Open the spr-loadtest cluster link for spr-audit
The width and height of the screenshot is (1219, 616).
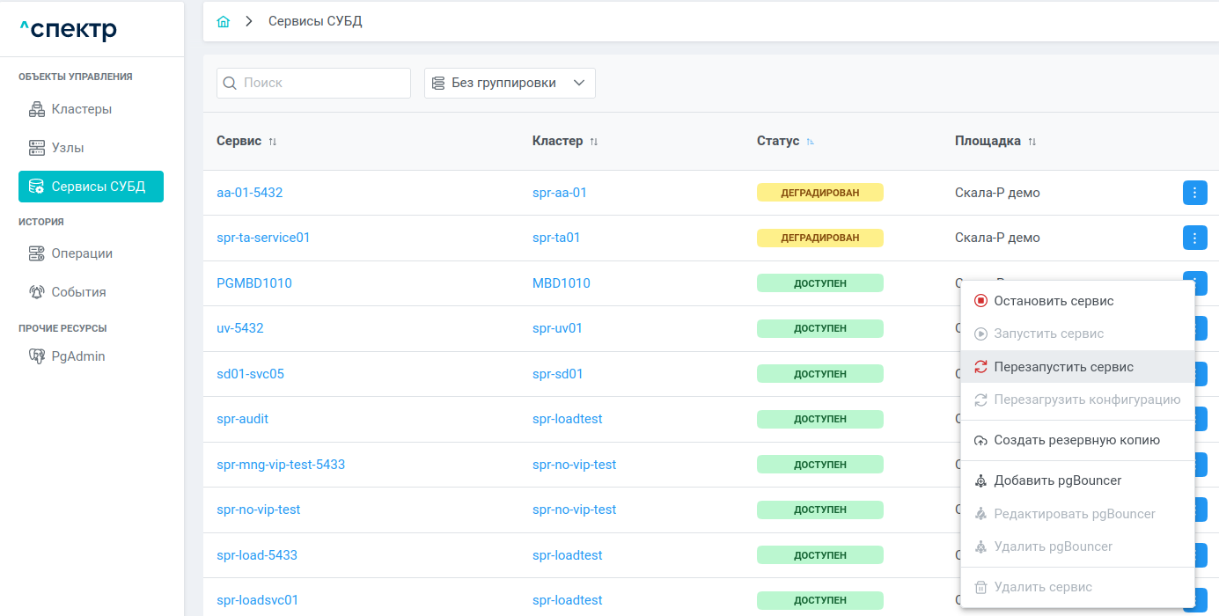point(567,419)
